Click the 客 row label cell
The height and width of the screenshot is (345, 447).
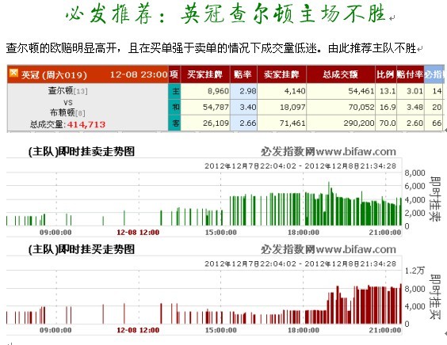175,123
